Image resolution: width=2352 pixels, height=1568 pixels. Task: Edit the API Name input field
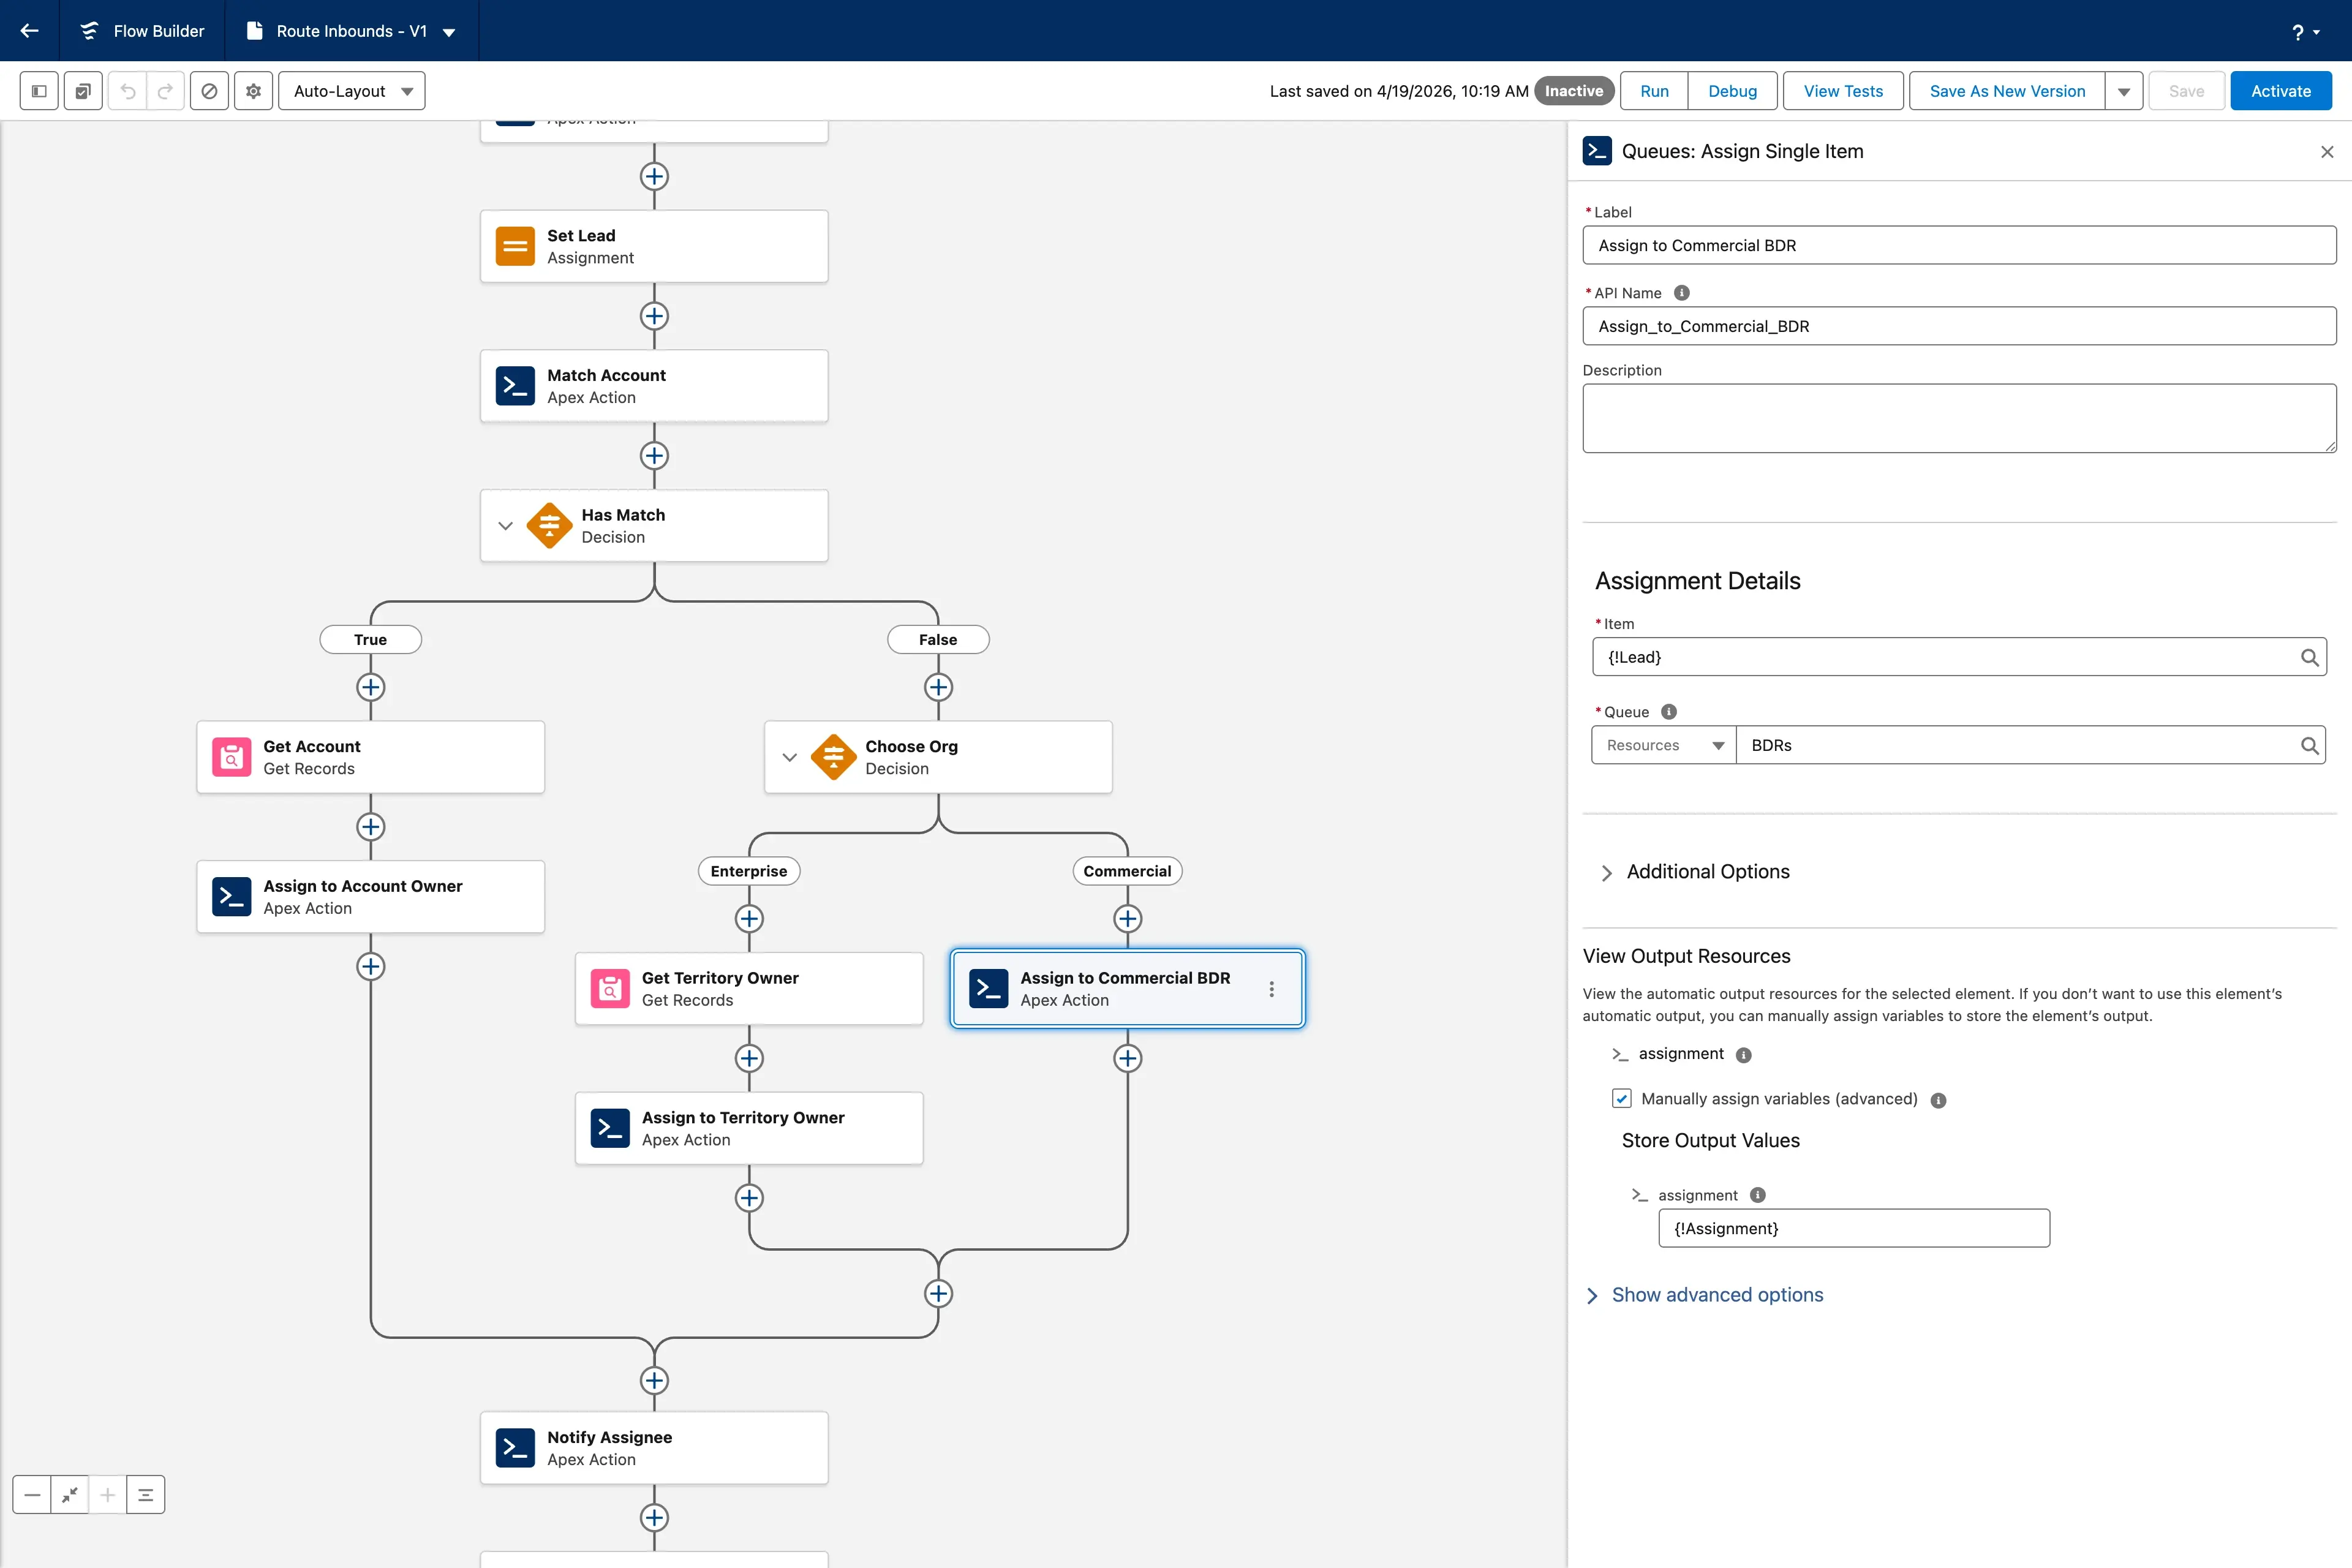(1959, 326)
